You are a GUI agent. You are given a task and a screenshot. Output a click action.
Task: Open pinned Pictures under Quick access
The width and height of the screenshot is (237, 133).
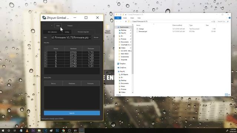[123, 39]
